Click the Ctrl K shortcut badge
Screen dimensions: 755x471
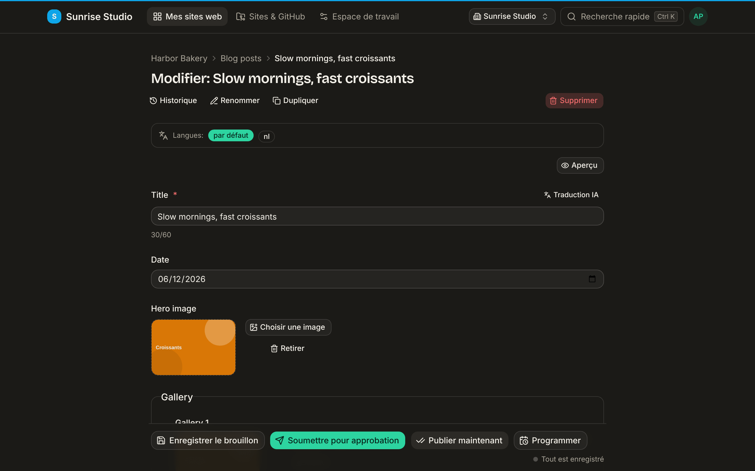coord(666,16)
